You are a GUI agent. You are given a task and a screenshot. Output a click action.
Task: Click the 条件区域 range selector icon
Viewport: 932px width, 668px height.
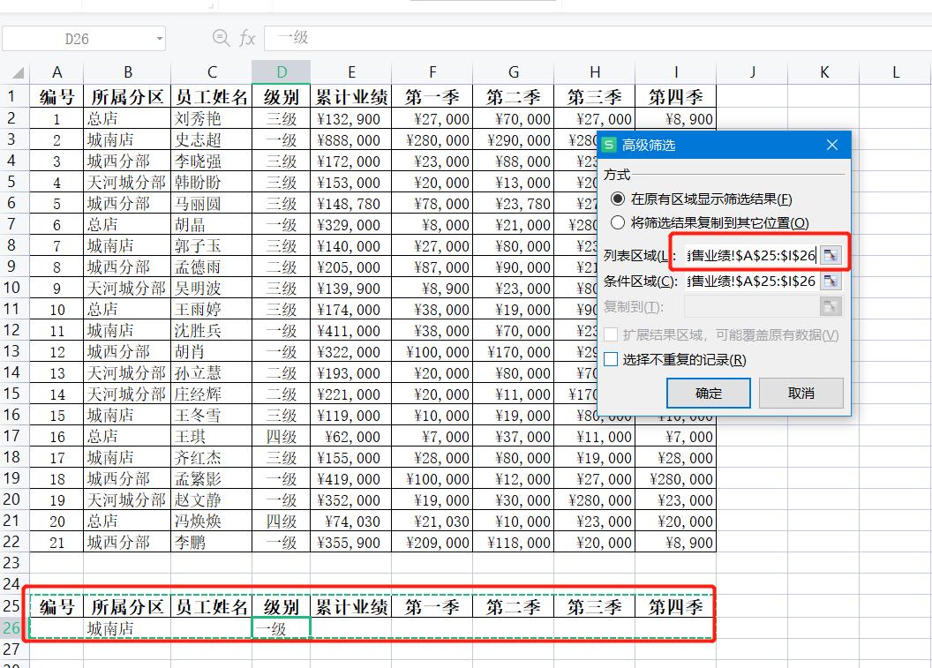pos(830,281)
